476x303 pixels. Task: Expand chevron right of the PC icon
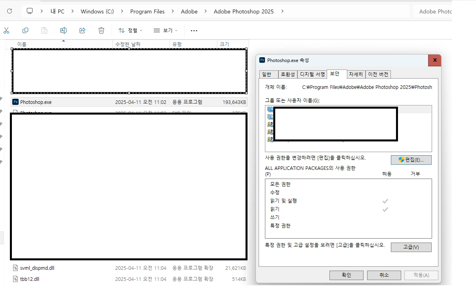tap(42, 11)
